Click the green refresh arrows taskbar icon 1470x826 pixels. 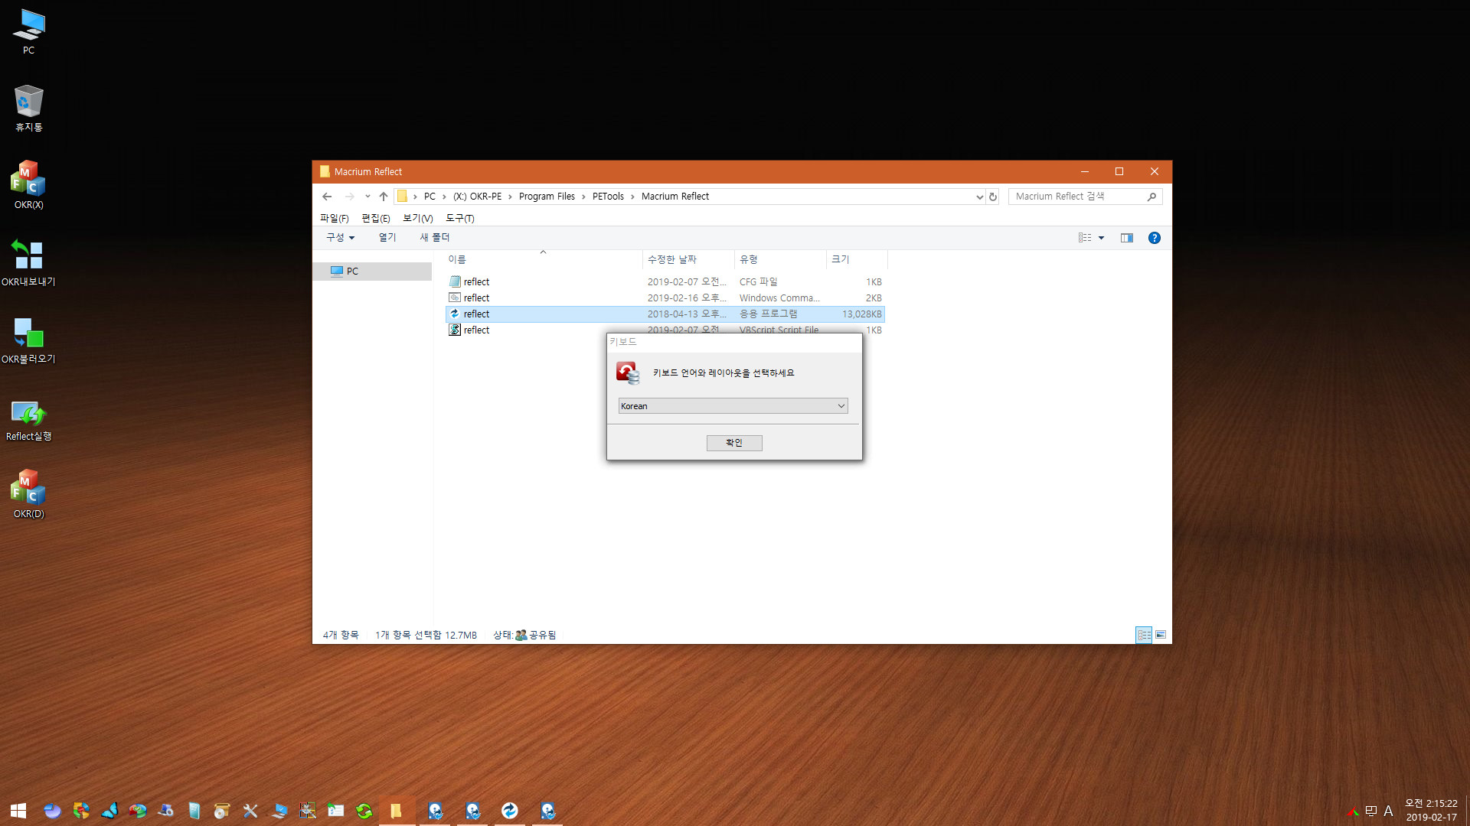(x=364, y=811)
